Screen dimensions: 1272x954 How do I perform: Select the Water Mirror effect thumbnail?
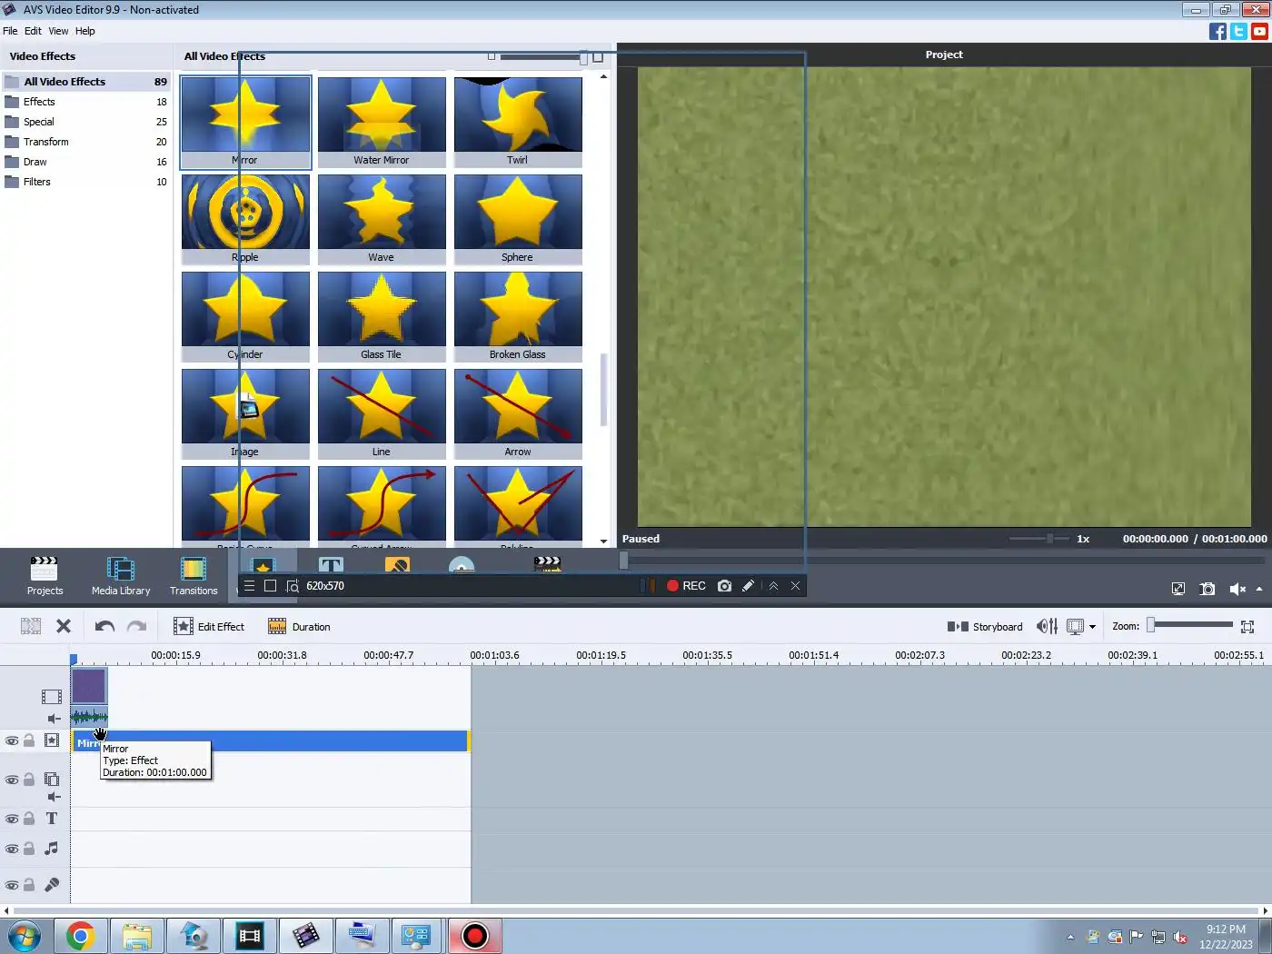coord(382,122)
